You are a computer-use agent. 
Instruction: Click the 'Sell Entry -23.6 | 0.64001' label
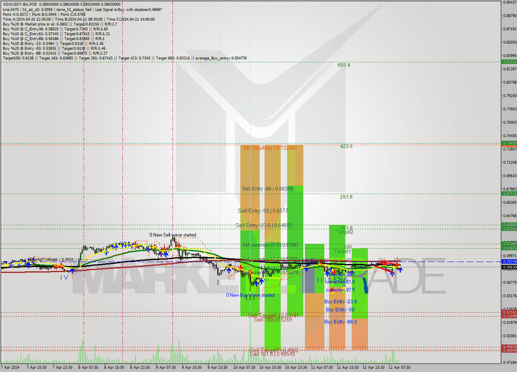coord(263,226)
